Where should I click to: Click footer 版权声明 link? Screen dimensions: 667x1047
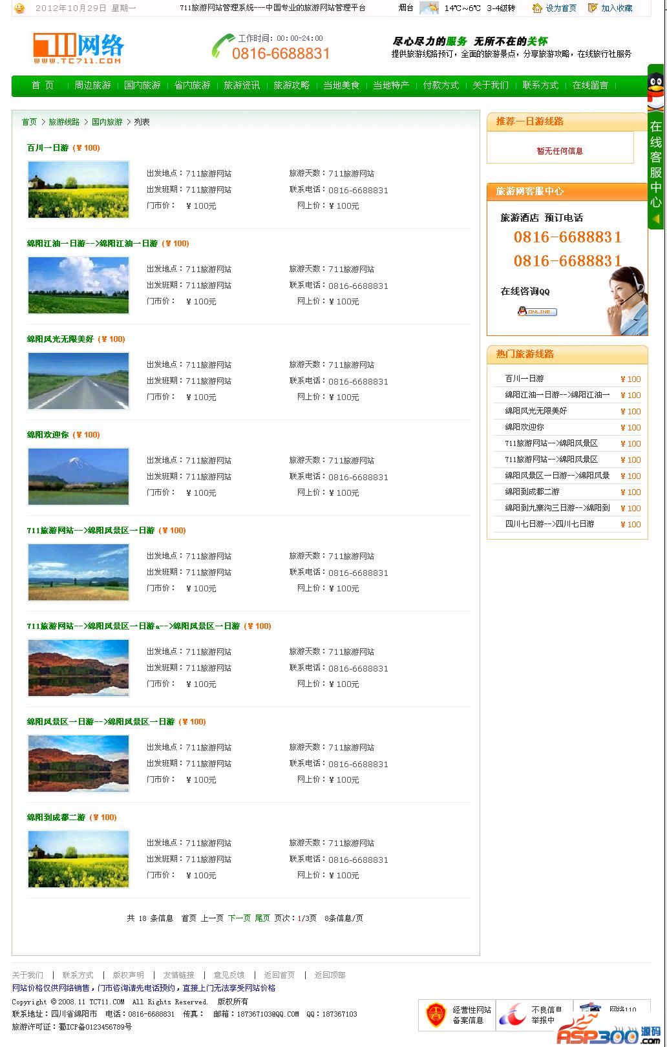(128, 975)
